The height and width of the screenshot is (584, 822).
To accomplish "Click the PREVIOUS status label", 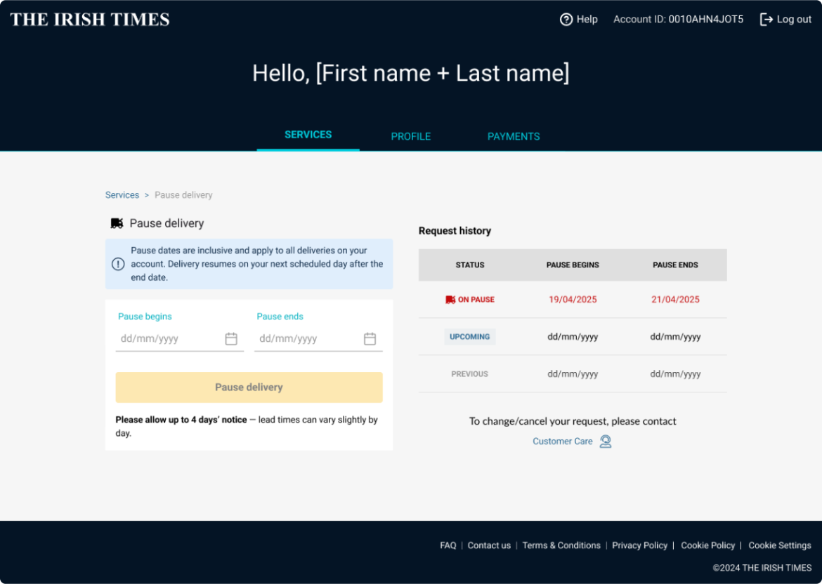I will click(x=470, y=374).
